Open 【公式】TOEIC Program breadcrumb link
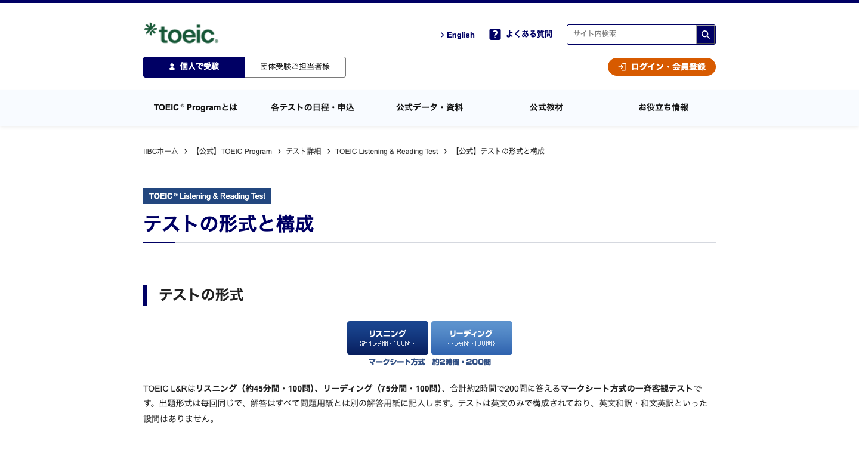859x450 pixels. (233, 152)
